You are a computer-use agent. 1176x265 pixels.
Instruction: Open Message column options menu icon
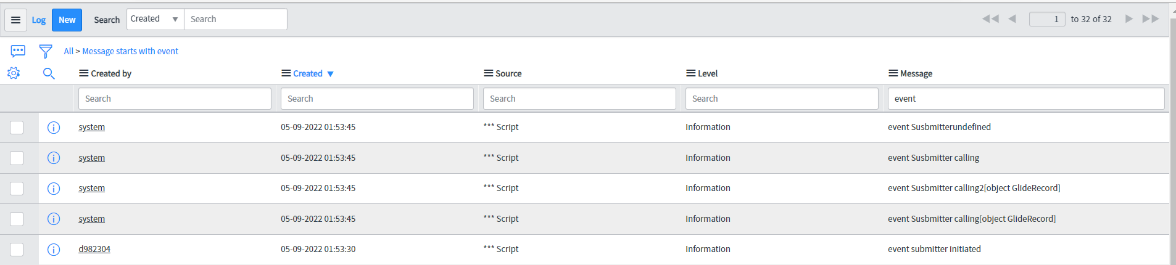[893, 73]
